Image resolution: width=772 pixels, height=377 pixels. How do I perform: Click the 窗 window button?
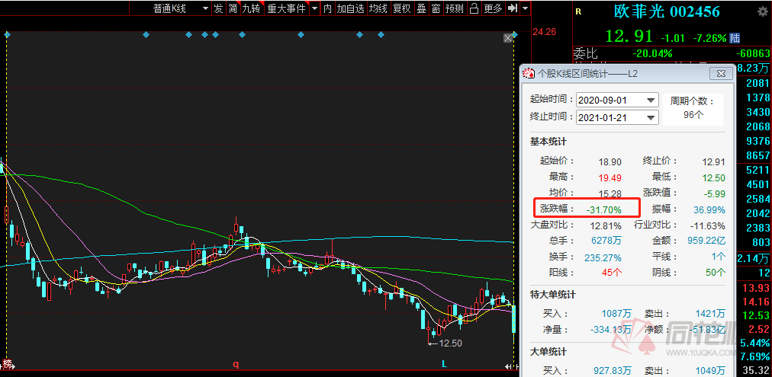click(436, 8)
